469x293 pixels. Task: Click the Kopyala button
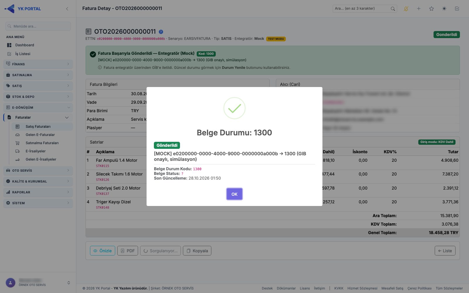click(197, 251)
